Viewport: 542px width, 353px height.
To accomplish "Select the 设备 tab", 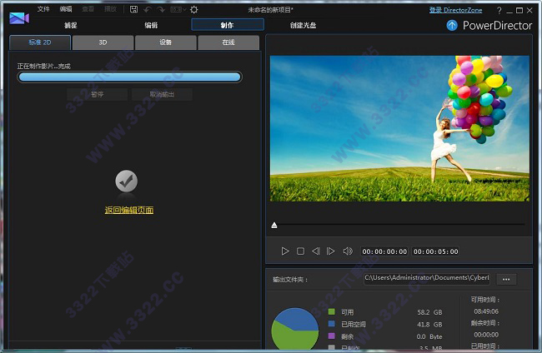I will (166, 42).
